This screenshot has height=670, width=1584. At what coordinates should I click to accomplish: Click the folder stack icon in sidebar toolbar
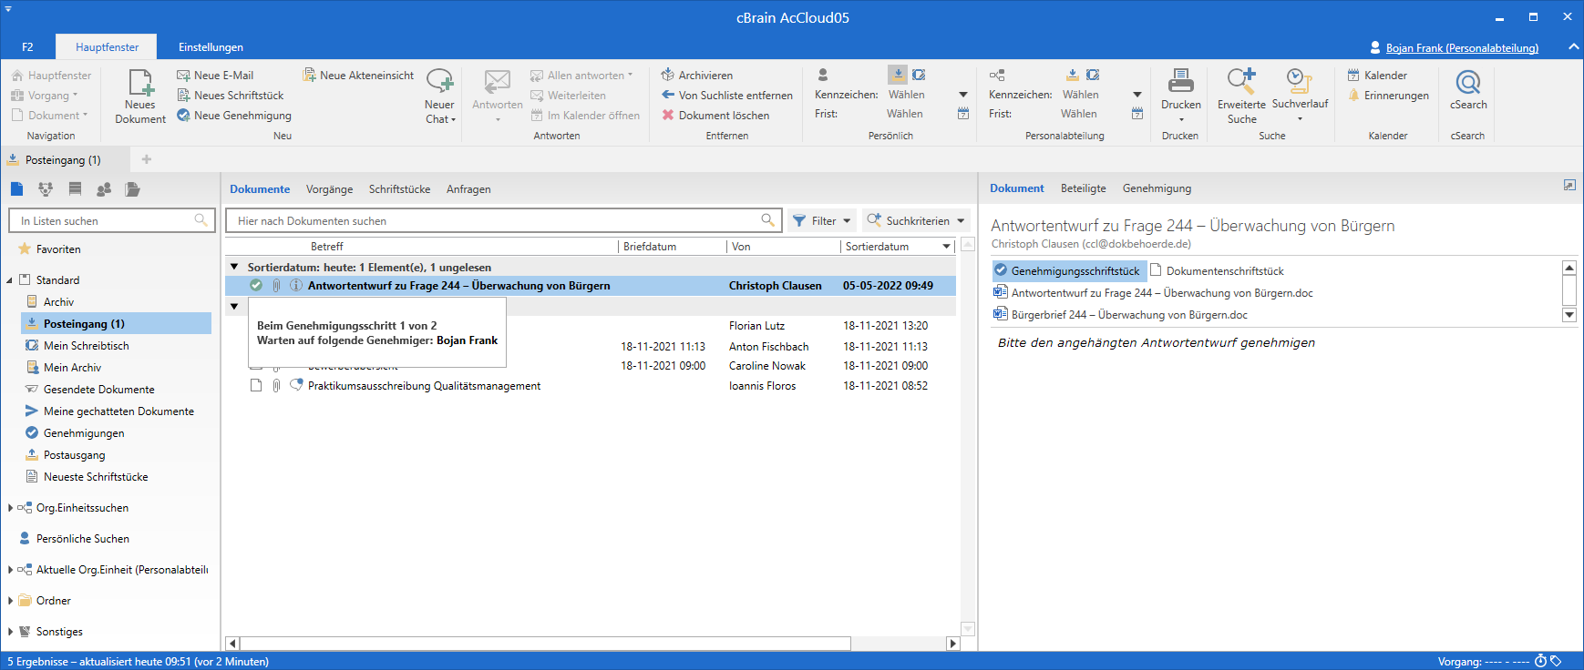(132, 189)
